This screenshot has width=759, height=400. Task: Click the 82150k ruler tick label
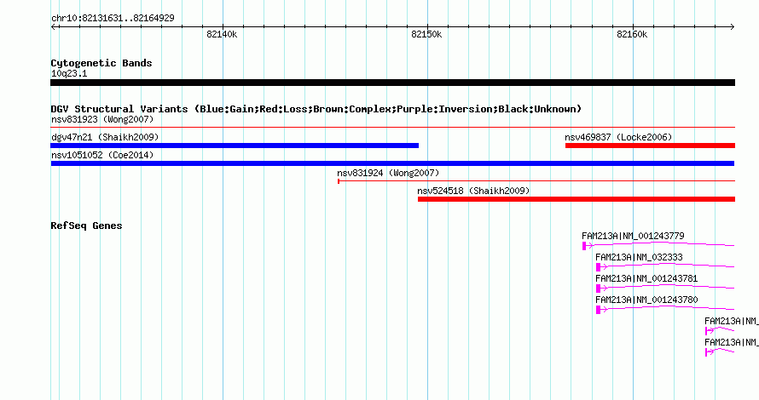[426, 34]
